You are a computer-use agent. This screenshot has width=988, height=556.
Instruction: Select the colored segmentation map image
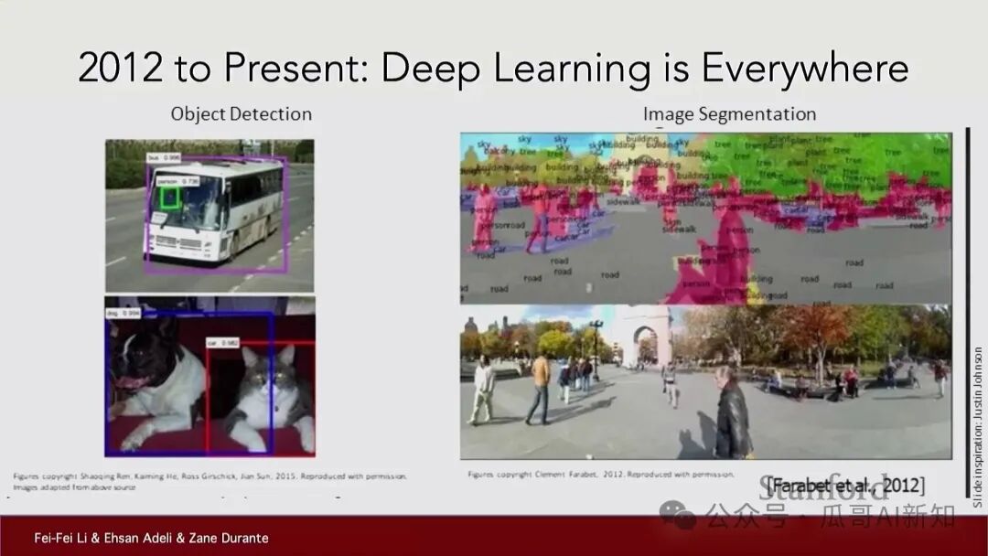point(705,219)
